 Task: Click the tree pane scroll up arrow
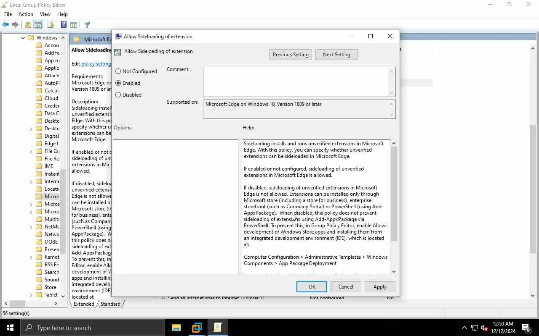63,38
